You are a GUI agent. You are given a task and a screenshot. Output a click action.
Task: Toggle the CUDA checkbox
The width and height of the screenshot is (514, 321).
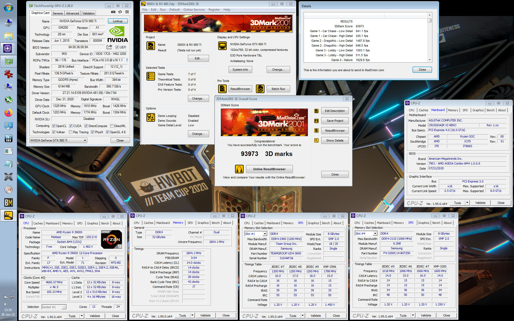tap(71, 126)
